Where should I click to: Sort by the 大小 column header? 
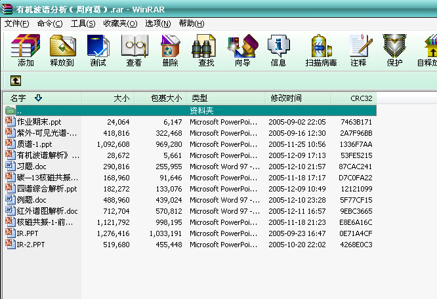pos(108,98)
